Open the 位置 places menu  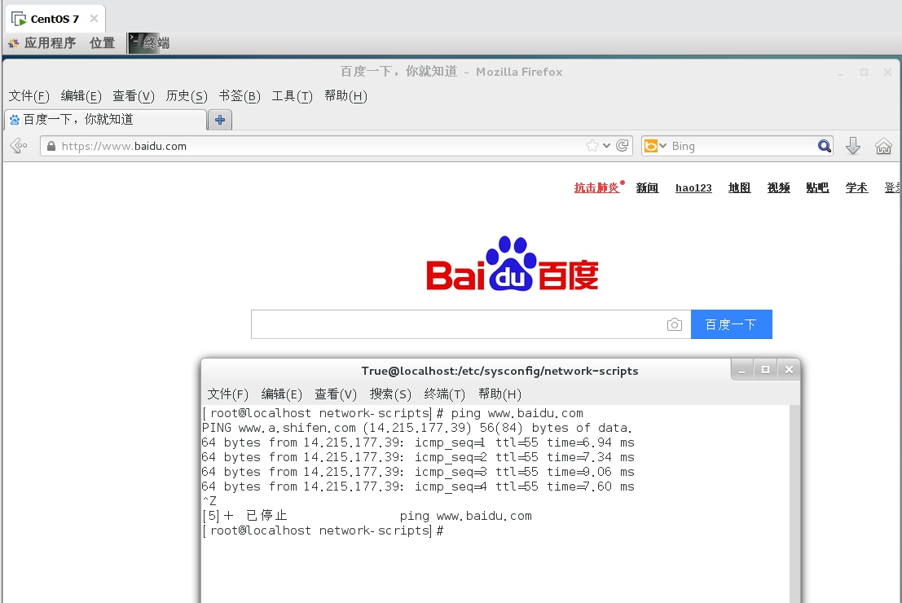click(x=103, y=43)
